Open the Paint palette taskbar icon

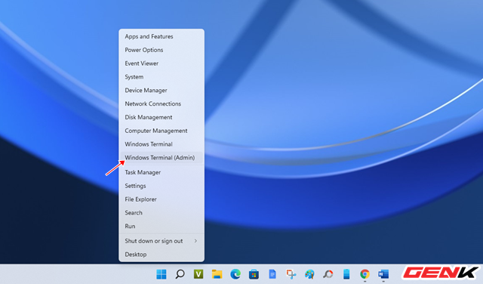(309, 274)
